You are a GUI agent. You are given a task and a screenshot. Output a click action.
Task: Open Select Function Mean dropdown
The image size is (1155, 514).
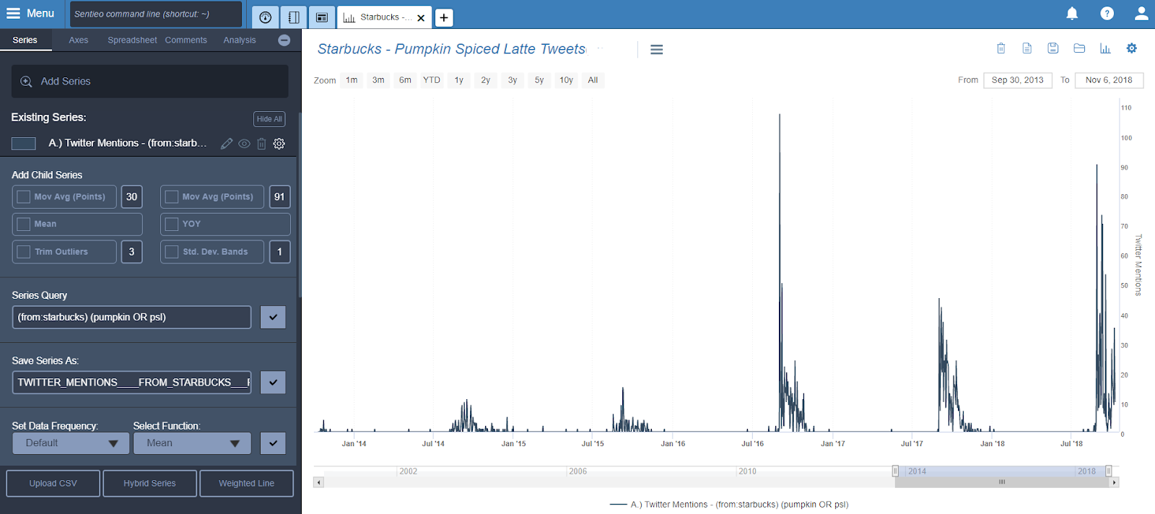[192, 443]
